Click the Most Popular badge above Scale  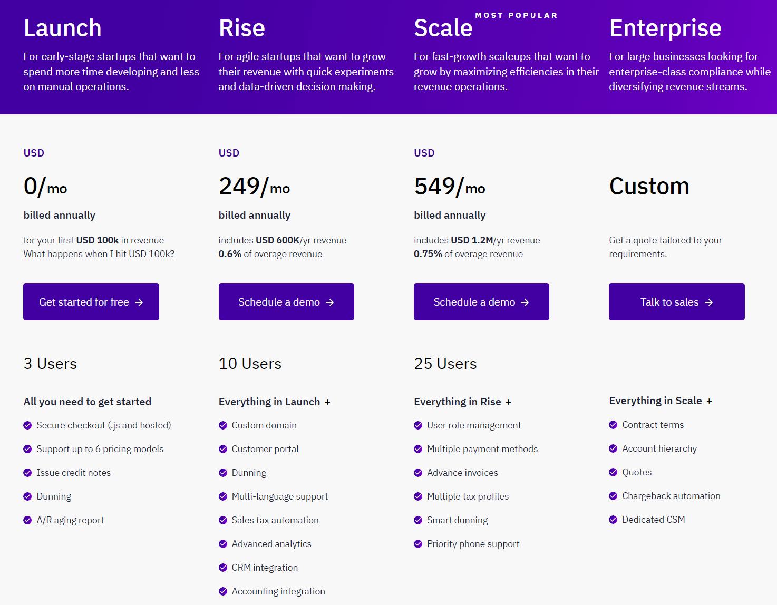point(516,15)
